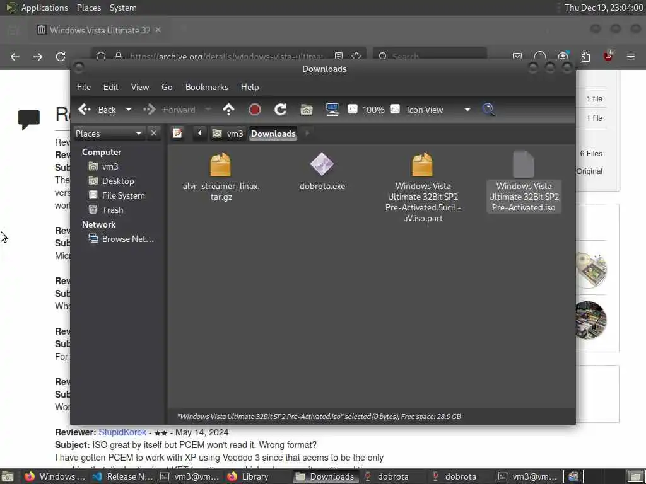Screen dimensions: 646x484
Task: Click reader view icon in address bar
Action: pyautogui.click(x=339, y=56)
